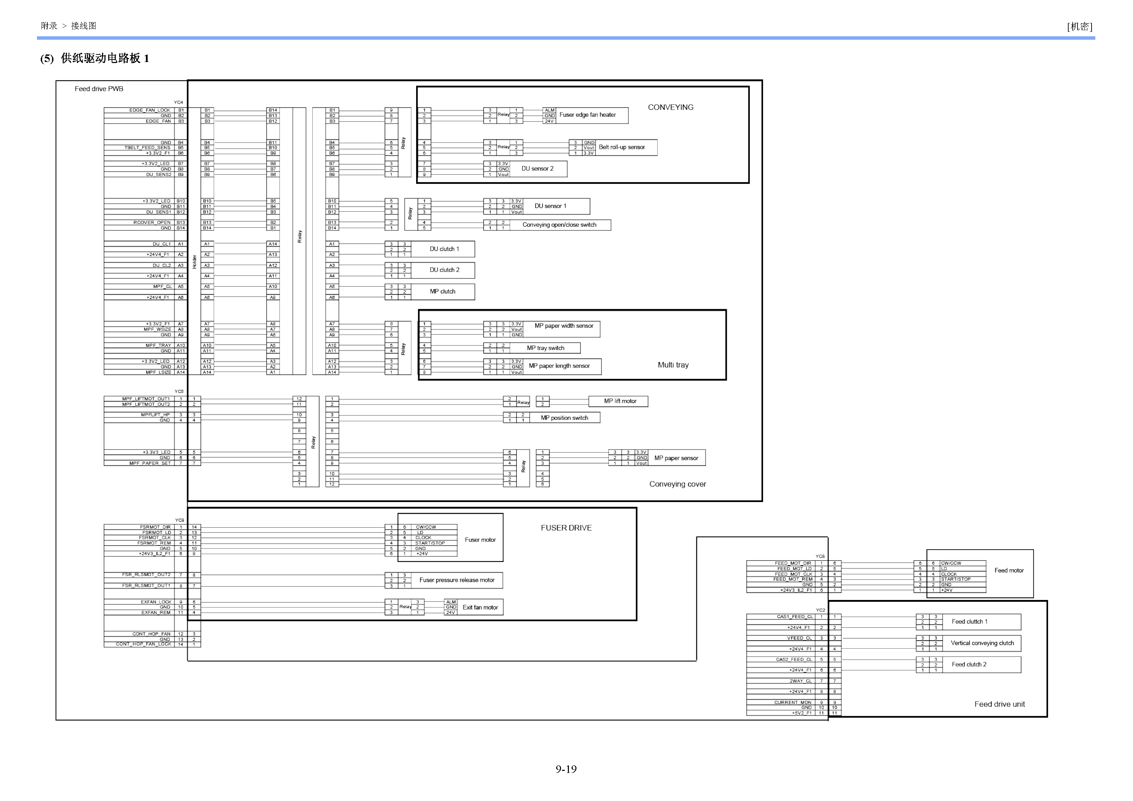Select the 'Conveying cover' section label

click(x=677, y=484)
